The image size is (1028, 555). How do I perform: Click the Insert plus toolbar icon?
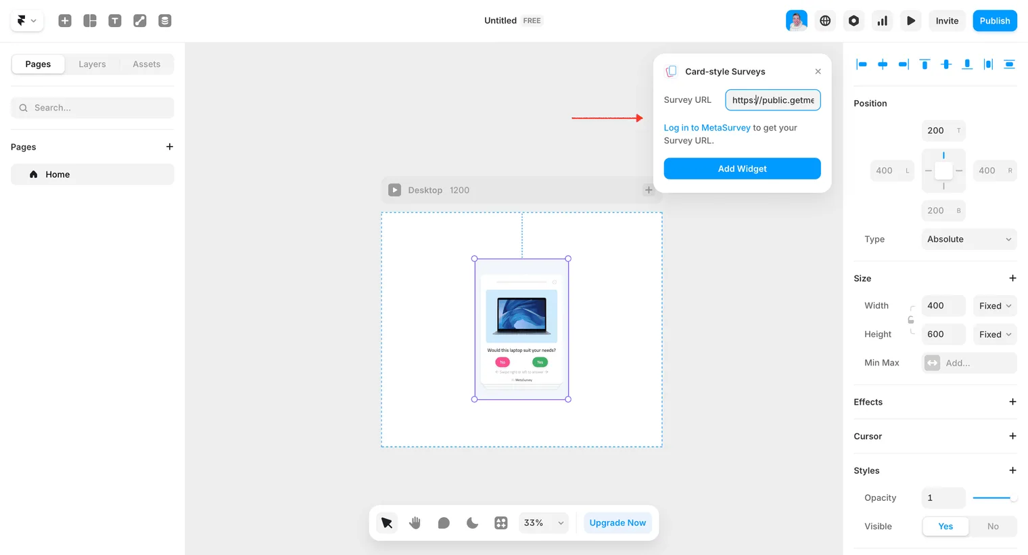pyautogui.click(x=65, y=21)
